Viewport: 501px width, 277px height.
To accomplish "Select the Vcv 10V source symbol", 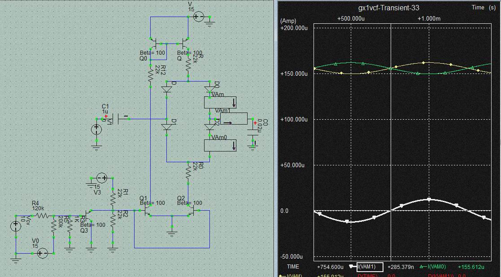I will pos(16,226).
